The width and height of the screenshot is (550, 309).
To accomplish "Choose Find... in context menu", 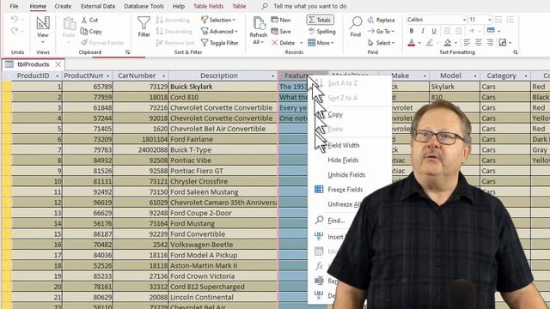I will point(336,221).
